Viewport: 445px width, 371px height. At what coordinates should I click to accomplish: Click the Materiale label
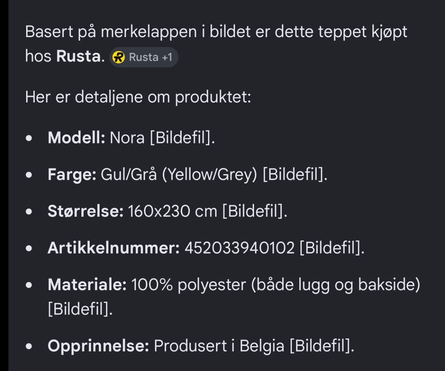(x=87, y=284)
